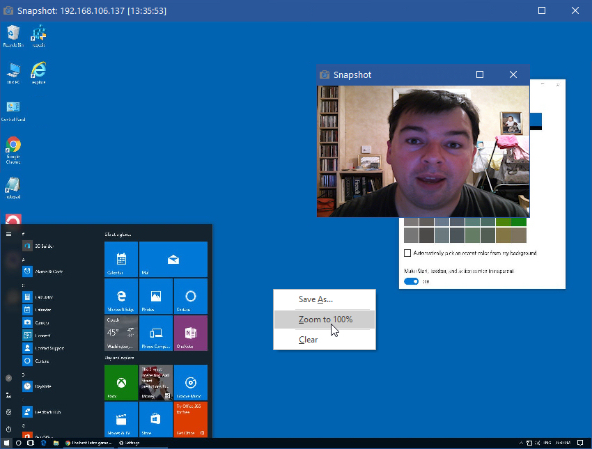Open the ENG language selector in taskbar
The width and height of the screenshot is (592, 449).
coord(547,443)
